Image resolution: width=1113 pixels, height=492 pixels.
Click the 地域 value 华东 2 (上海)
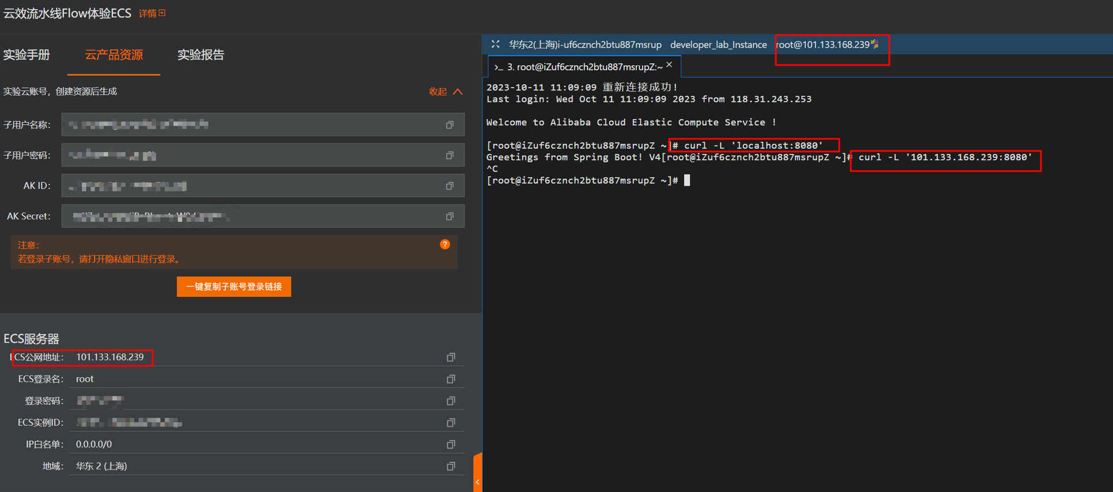(101, 466)
